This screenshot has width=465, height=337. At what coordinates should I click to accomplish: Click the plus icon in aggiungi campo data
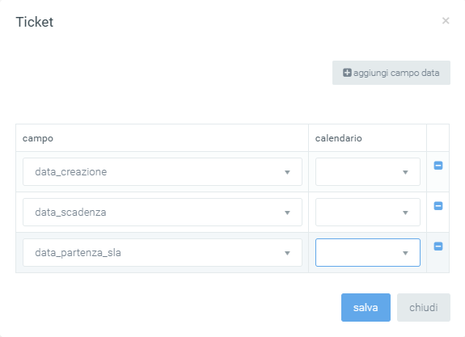[x=347, y=73]
